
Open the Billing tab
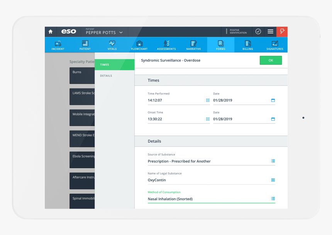coord(247,45)
